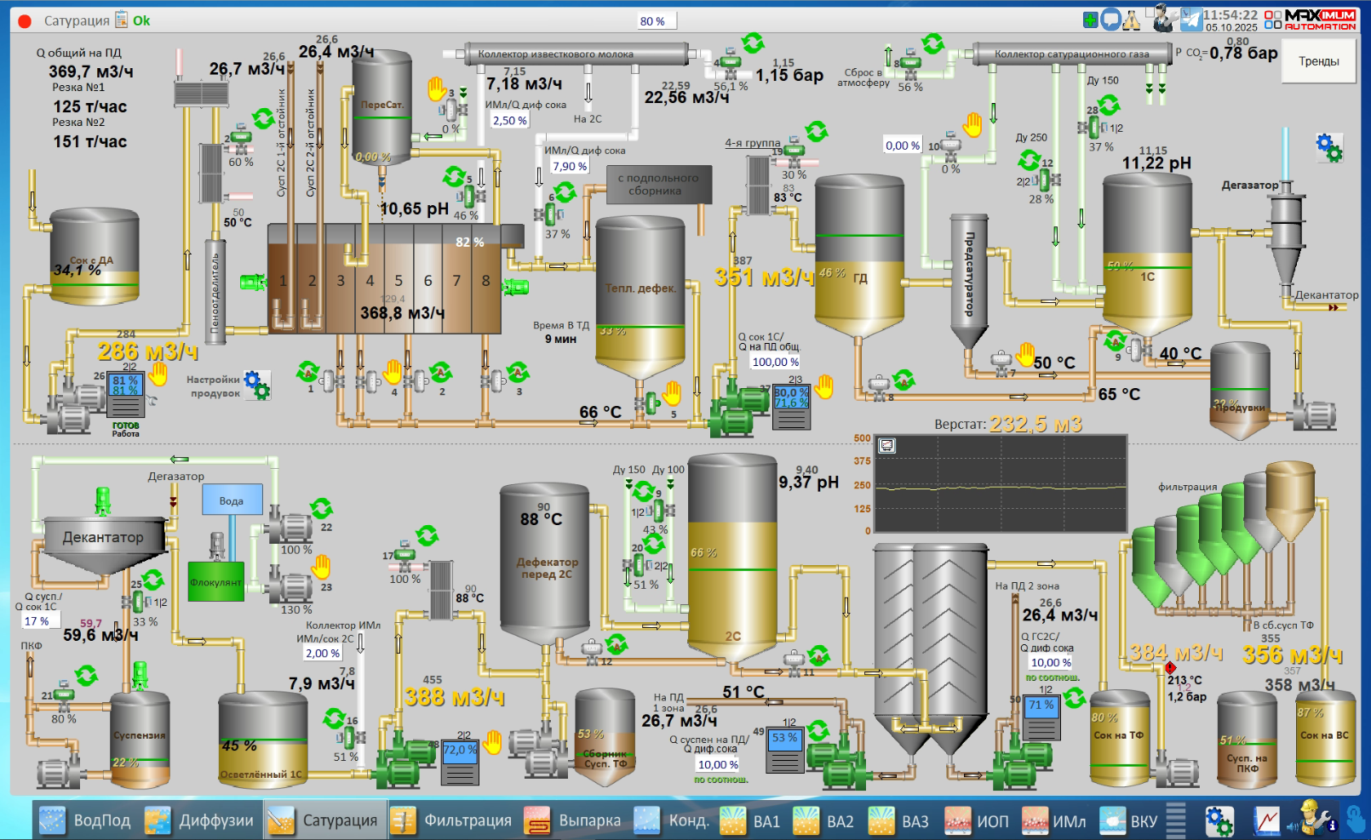Open the warning alarm triangle icon
Screen dimensions: 1371x840
(1131, 20)
